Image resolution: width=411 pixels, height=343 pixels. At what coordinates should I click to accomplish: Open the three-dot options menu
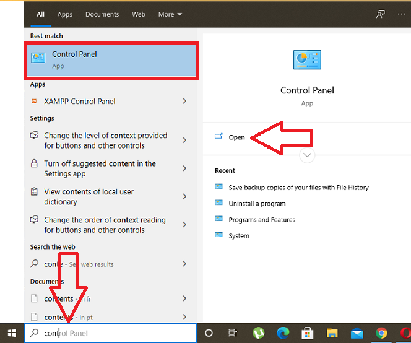point(402,14)
